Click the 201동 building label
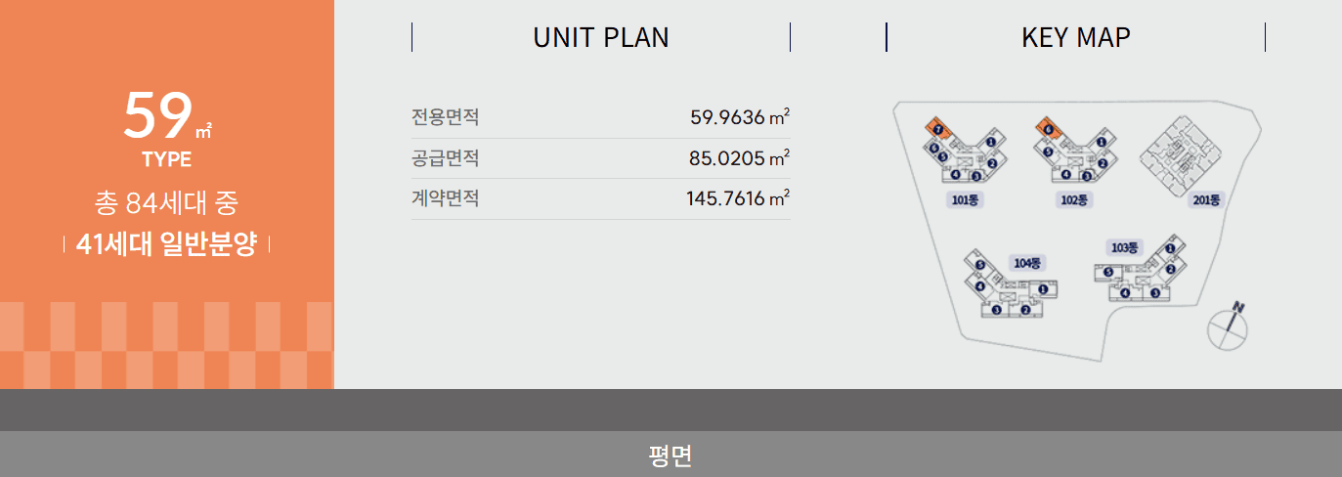 [x=1206, y=199]
